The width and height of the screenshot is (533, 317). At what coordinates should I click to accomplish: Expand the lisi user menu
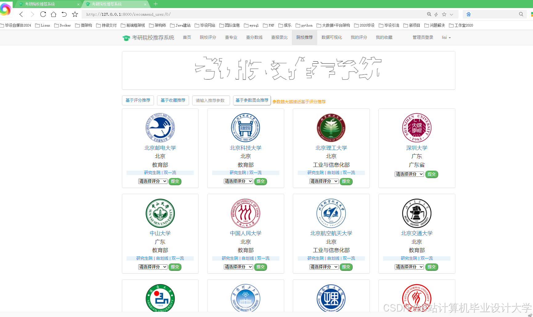pyautogui.click(x=446, y=38)
